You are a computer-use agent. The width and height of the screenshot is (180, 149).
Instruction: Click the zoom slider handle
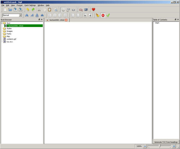tap(160, 146)
